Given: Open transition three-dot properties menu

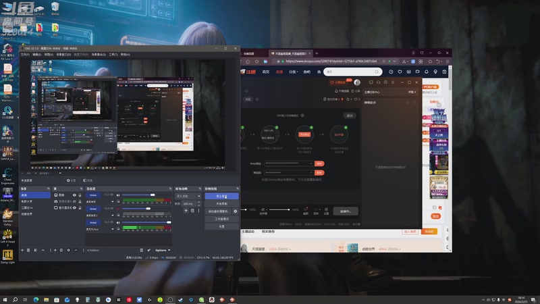Looking at the screenshot, I should [x=198, y=211].
